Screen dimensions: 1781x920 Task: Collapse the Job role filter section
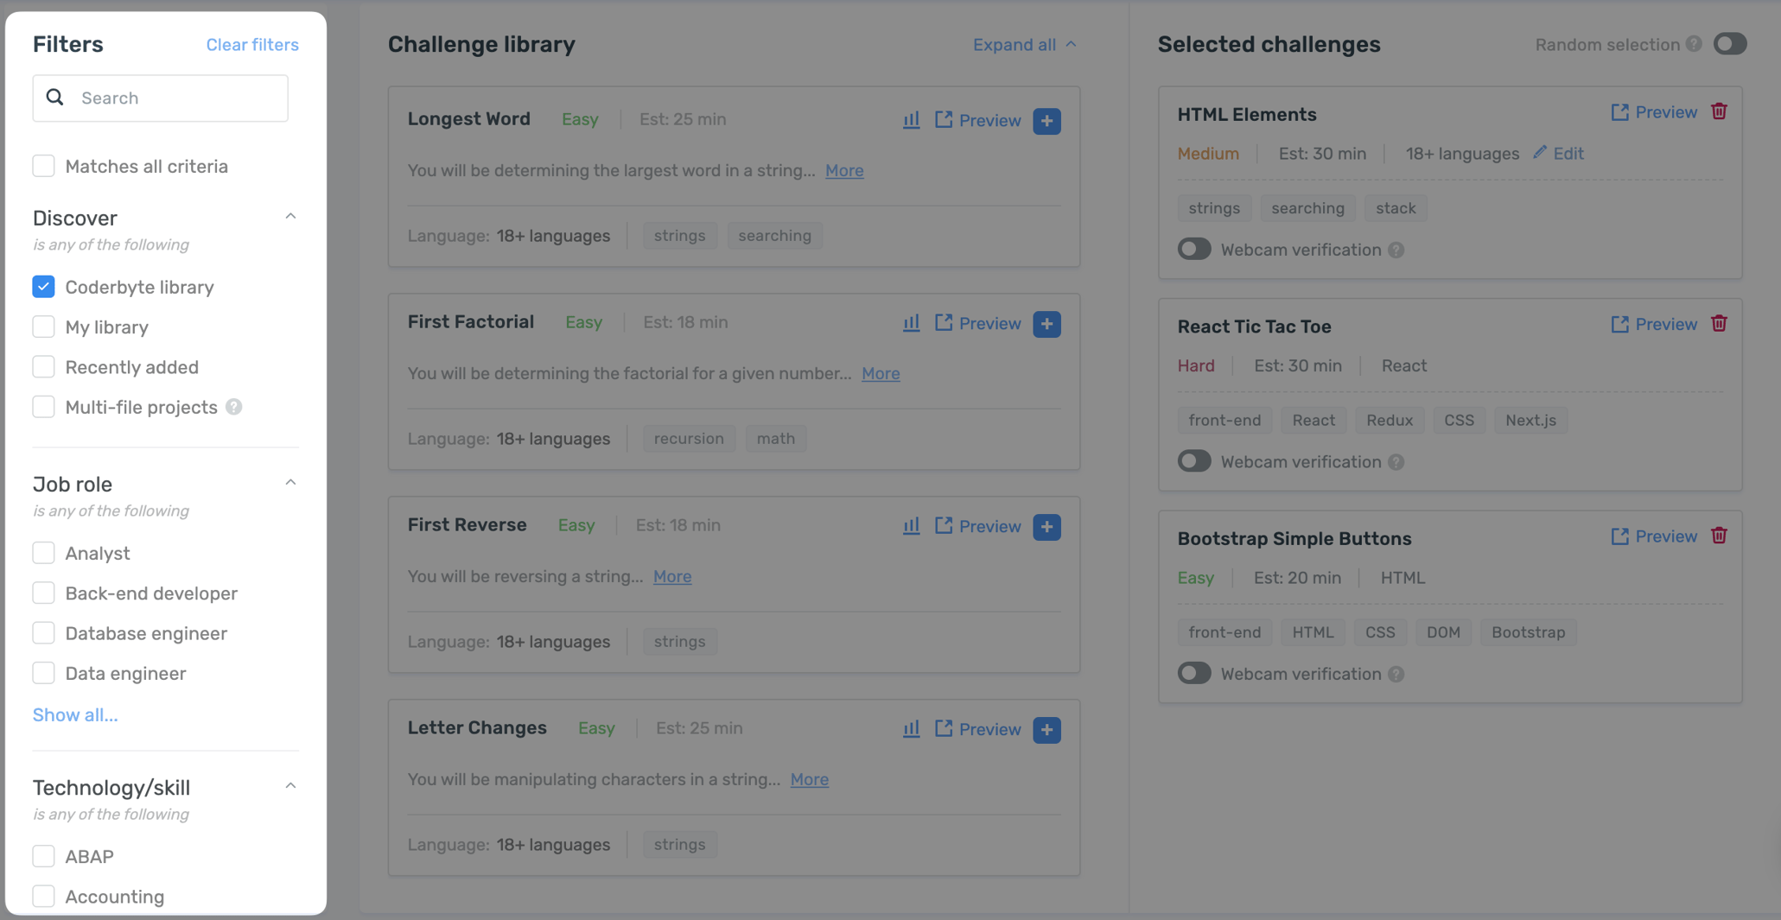pos(290,483)
